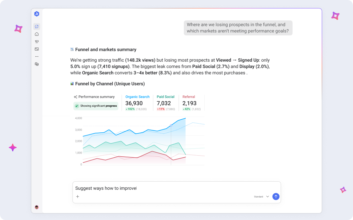
Task: Go to Home via sidebar icon
Action: pos(37,34)
